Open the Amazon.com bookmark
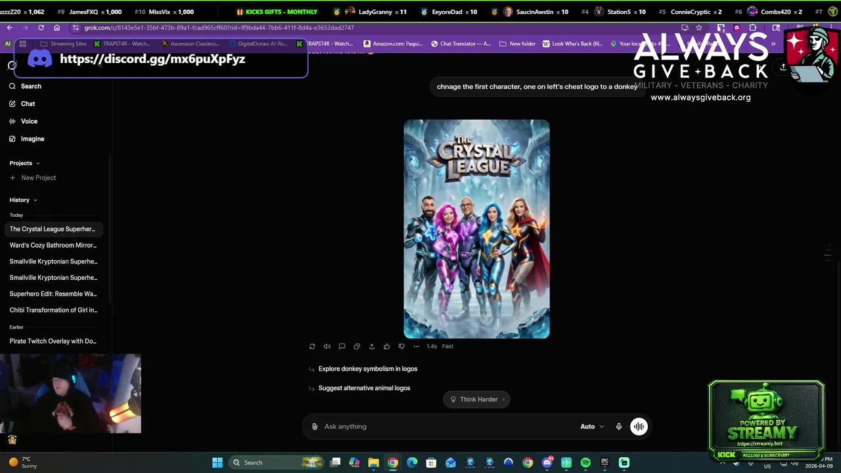 (393, 44)
